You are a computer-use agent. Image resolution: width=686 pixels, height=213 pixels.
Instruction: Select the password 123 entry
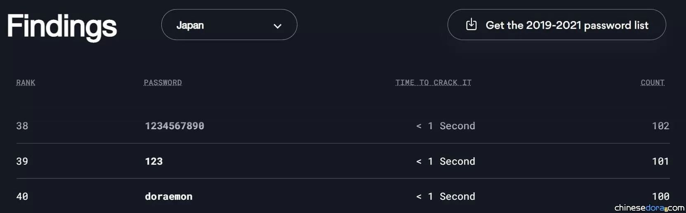coord(154,161)
